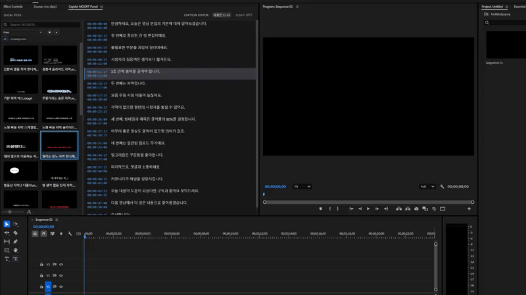Click the CAPTION EDITOR button
526x295 pixels.
pyautogui.click(x=196, y=15)
